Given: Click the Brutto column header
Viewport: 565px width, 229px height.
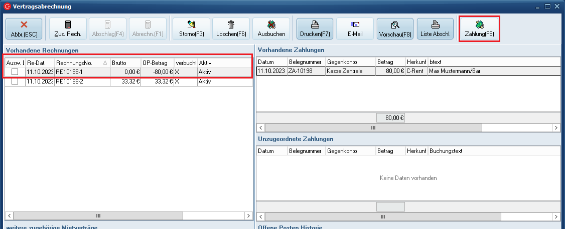Looking at the screenshot, I should click(x=124, y=63).
